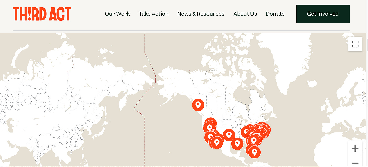Open the Take Action menu
This screenshot has width=368, height=167.
pos(153,14)
